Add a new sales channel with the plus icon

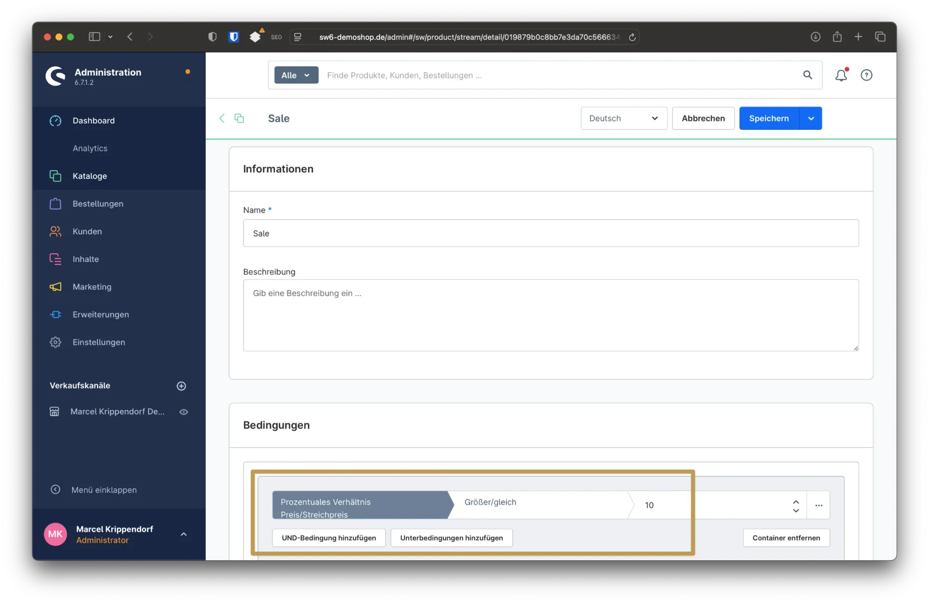click(x=181, y=386)
